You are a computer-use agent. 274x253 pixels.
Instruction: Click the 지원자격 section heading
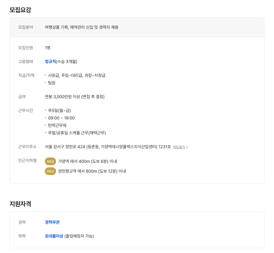tap(20, 204)
